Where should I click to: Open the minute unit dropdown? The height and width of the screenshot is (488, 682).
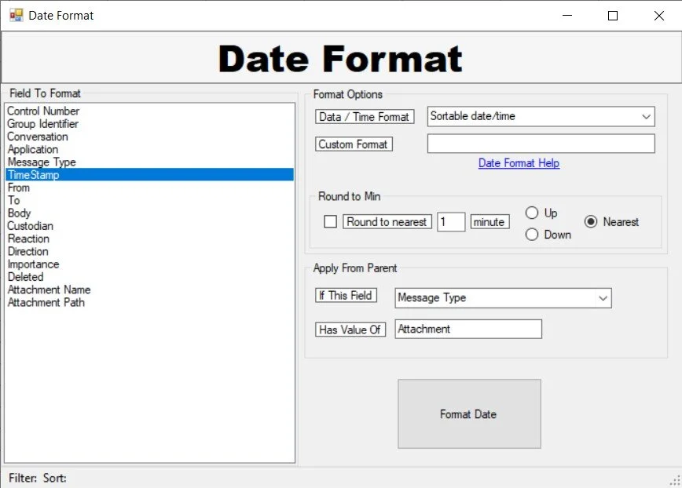489,222
